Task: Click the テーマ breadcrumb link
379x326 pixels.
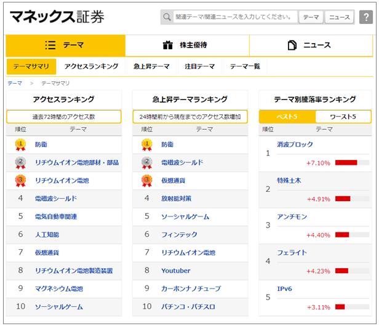Action: point(15,84)
